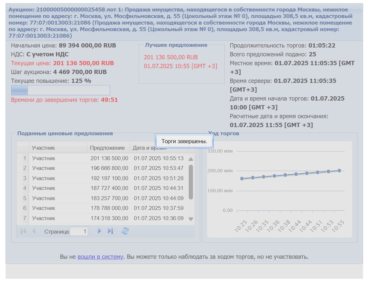Focus the Страница page number field
This screenshot has height=282, width=365.
[x=79, y=232]
